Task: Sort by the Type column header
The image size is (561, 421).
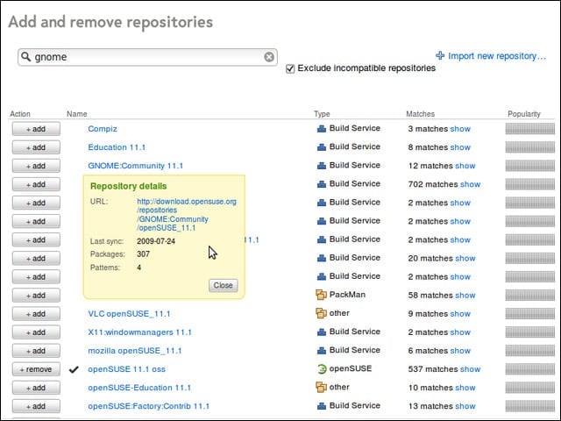Action: (322, 114)
